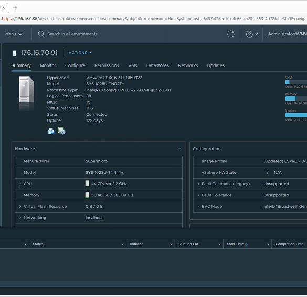Click the vSphere HA State question mark icon
This screenshot has width=307, height=297.
[267, 172]
